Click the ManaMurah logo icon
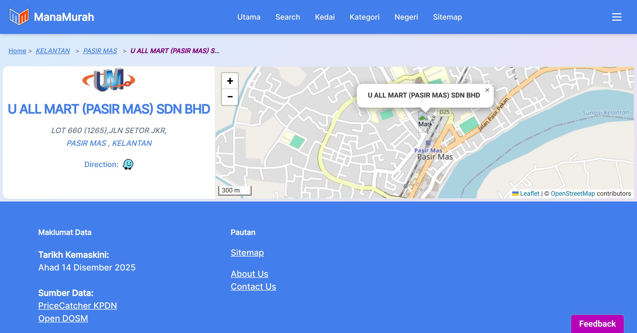The image size is (637, 333). point(19,17)
